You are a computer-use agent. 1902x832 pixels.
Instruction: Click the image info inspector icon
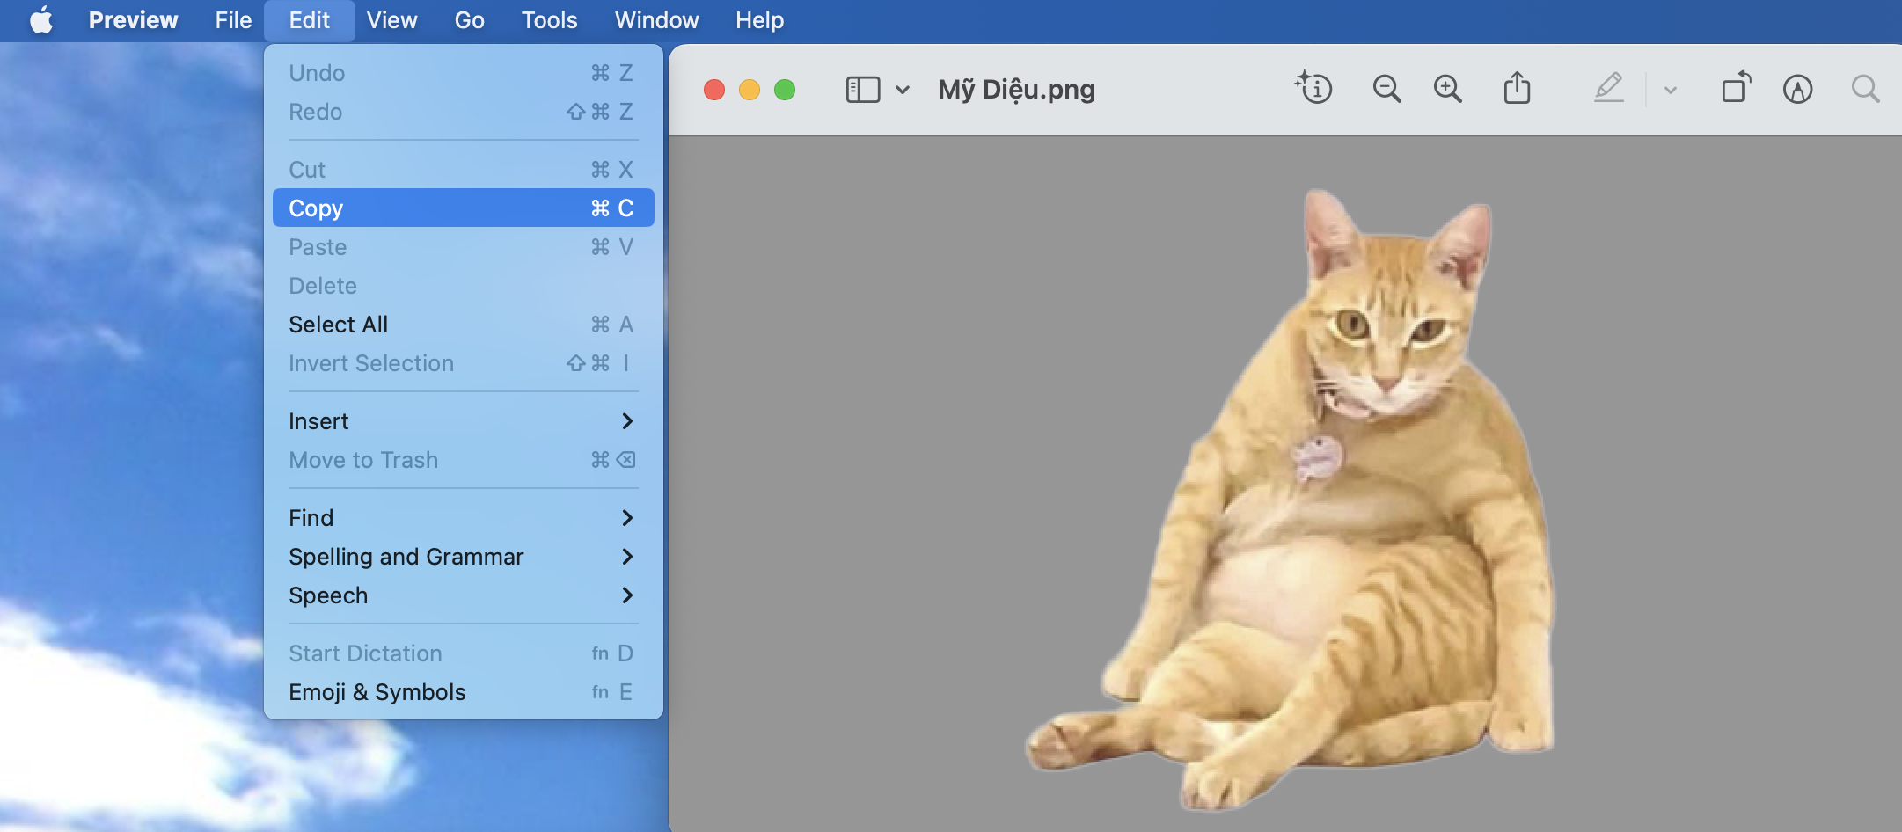pos(1313,89)
